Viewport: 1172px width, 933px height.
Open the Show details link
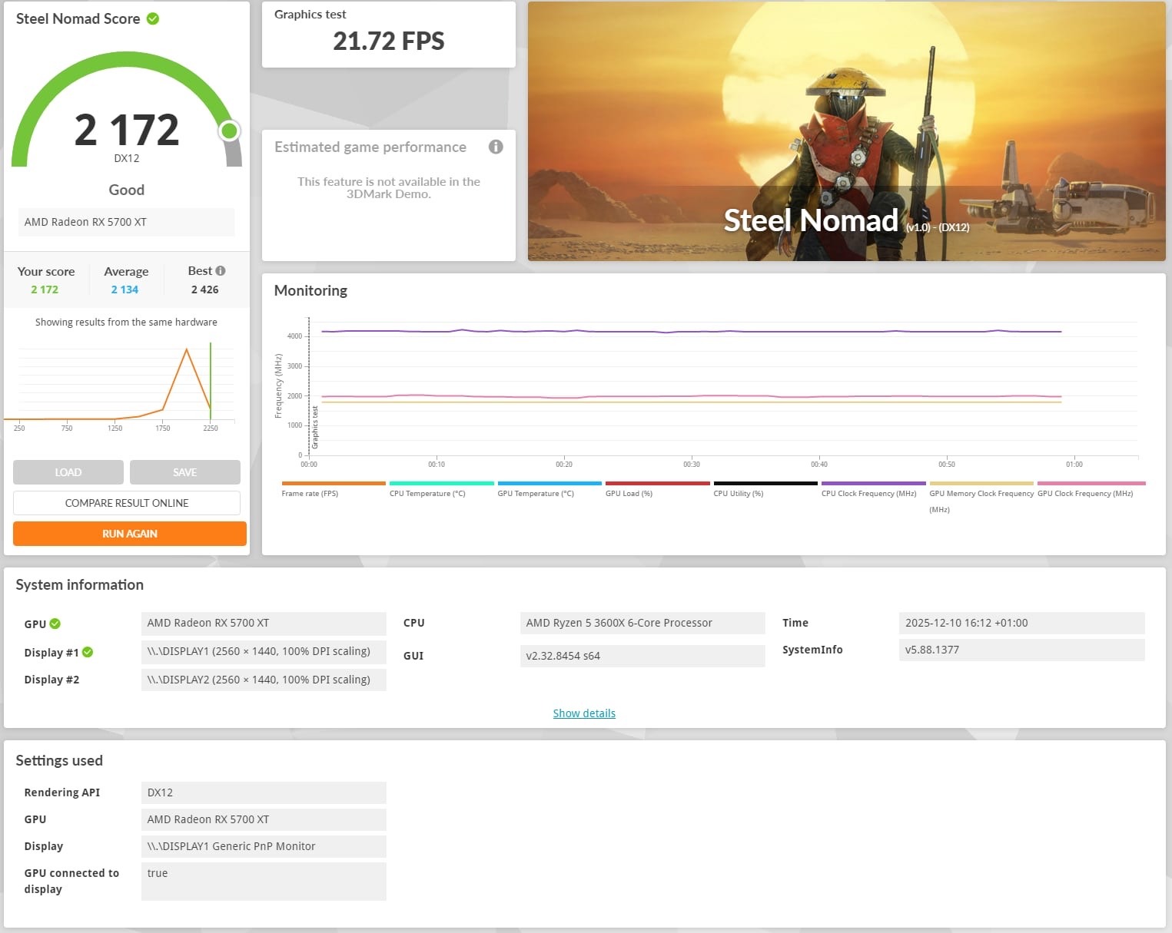click(584, 713)
